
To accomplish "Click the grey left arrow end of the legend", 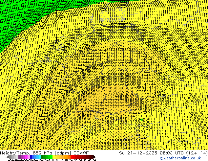I will 7,157.
